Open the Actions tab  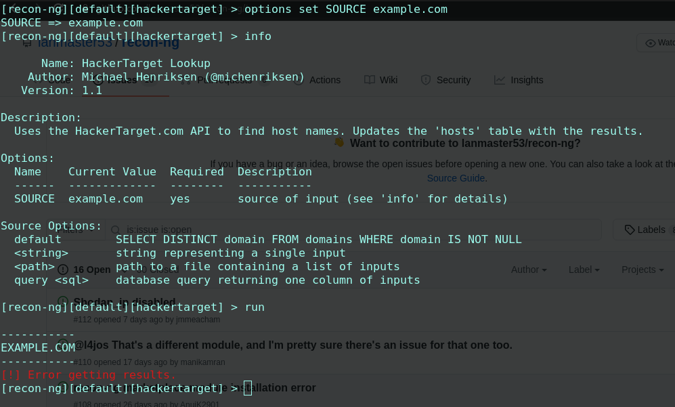pos(325,80)
